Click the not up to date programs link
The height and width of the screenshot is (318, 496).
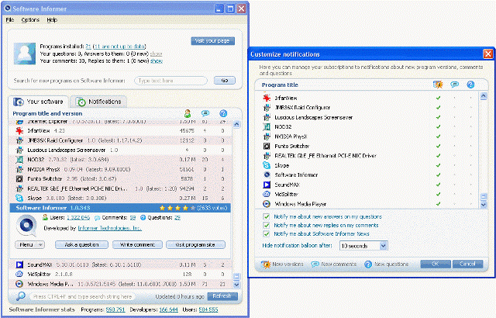click(x=120, y=47)
